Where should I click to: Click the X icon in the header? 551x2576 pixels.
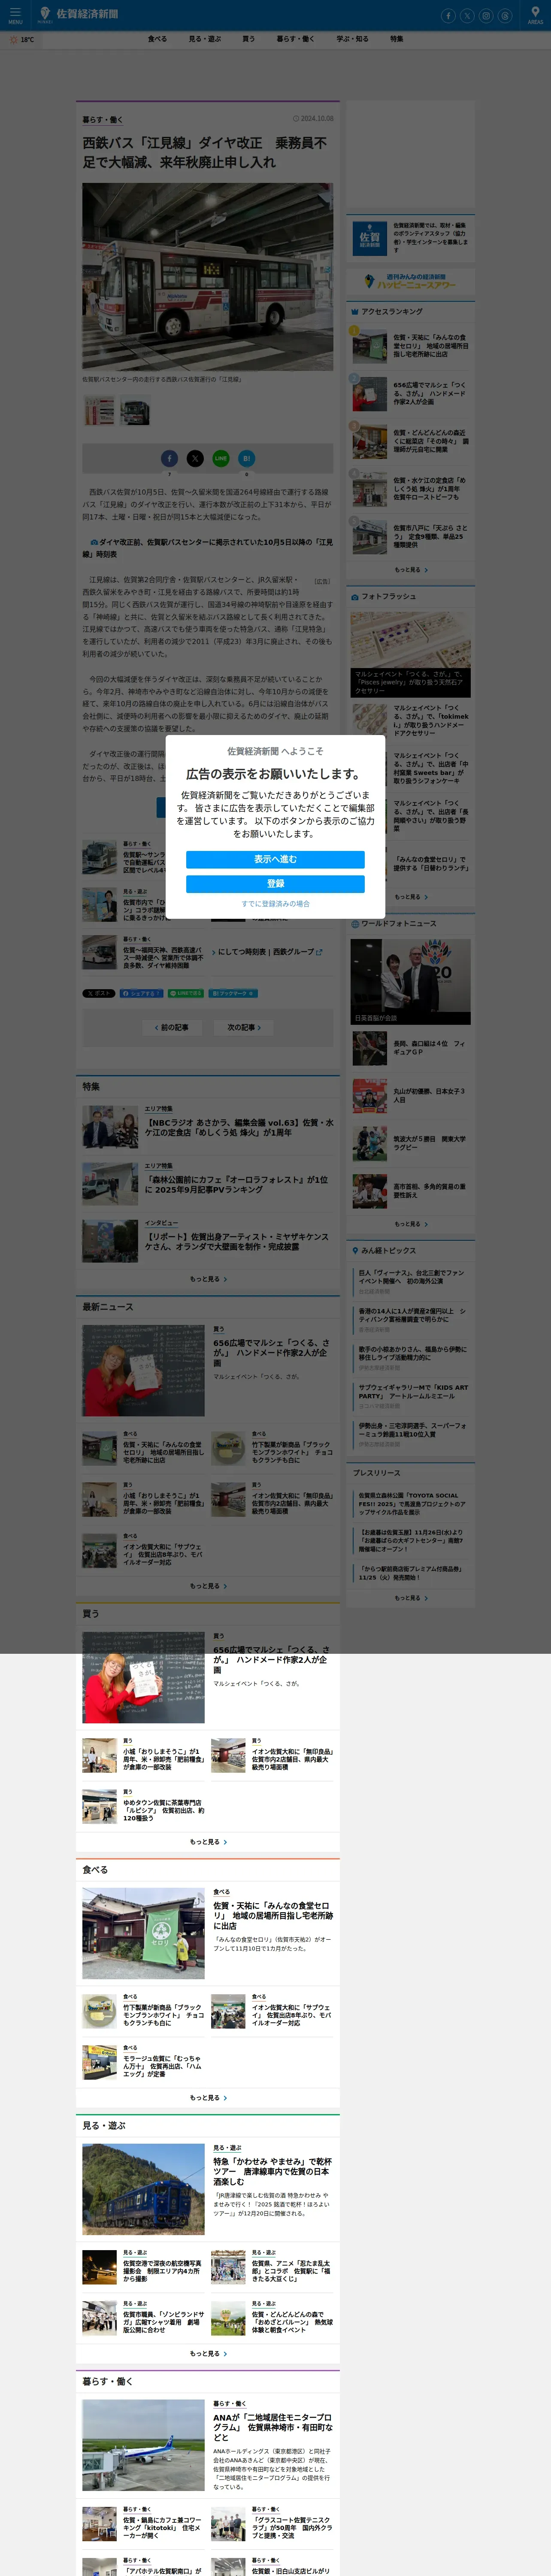click(x=467, y=15)
